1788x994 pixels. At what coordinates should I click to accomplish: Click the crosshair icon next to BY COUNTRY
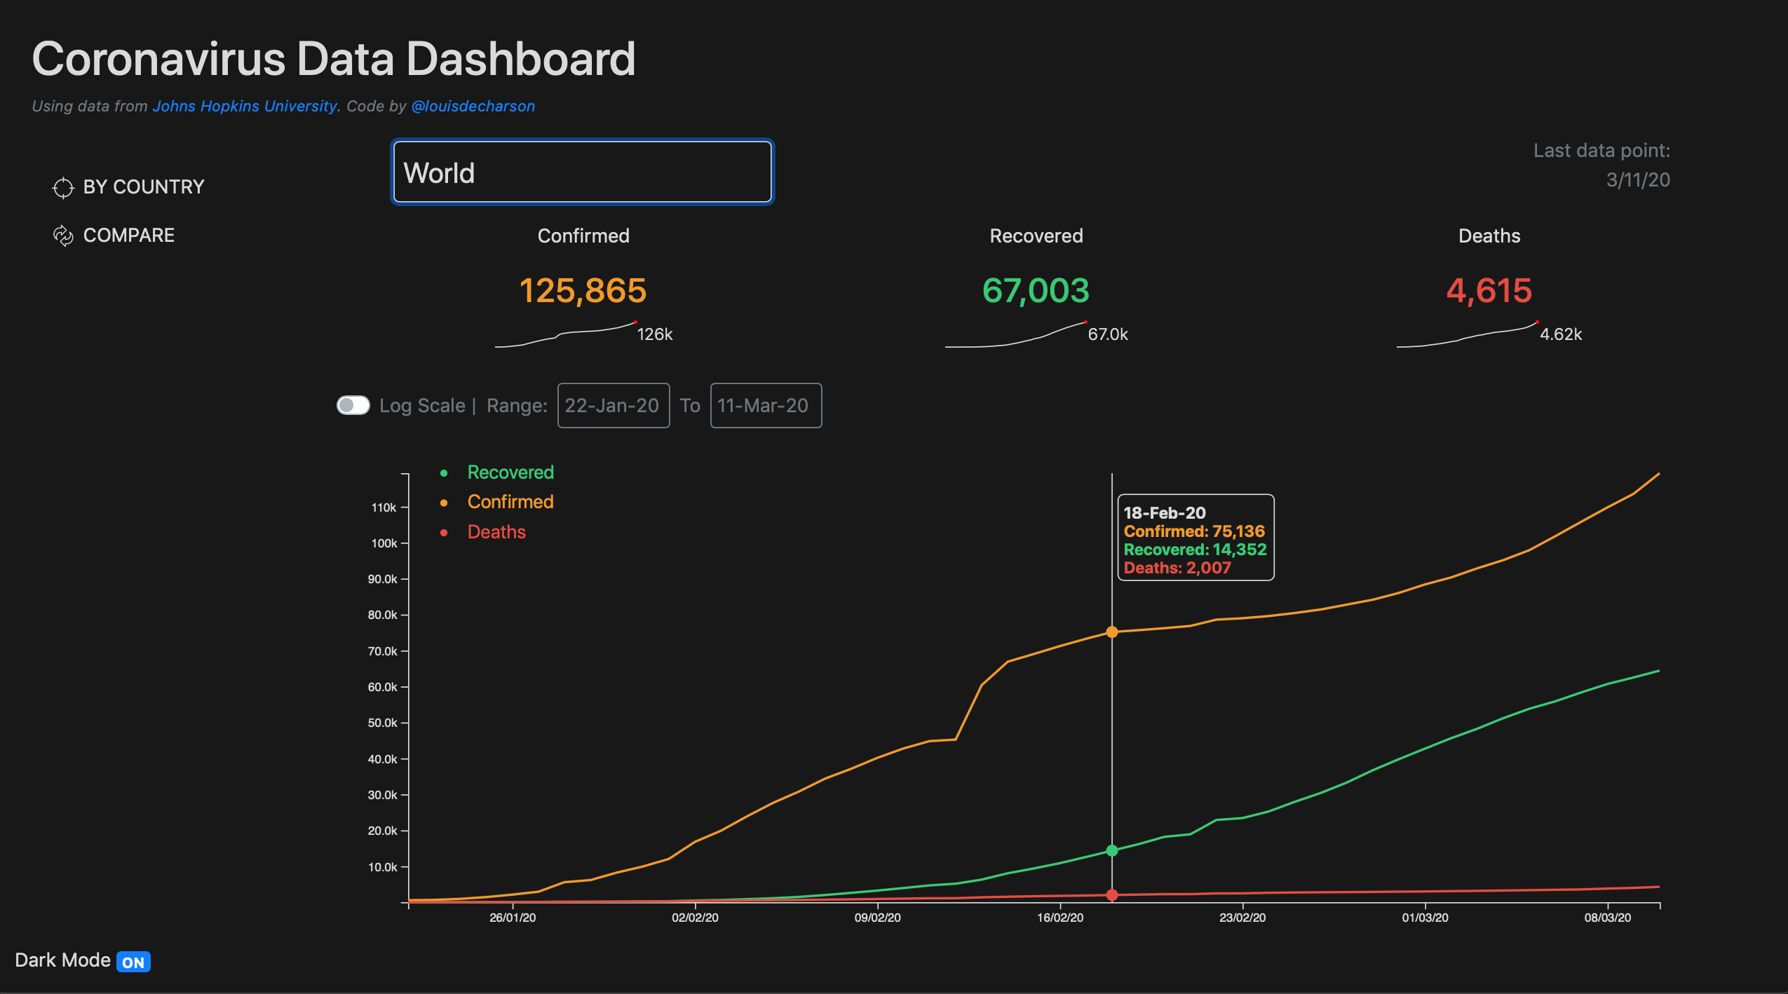[64, 186]
